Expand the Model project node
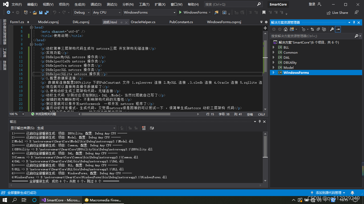Screen dimensions: 364x204 (273, 67)
